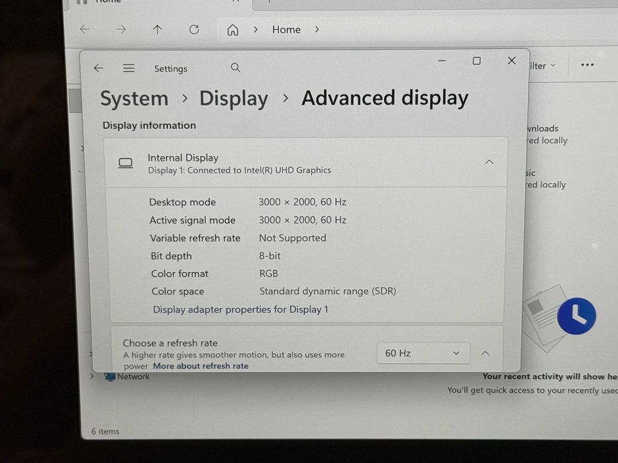
Task: Click the Settings search magnifier icon
Action: coord(235,67)
